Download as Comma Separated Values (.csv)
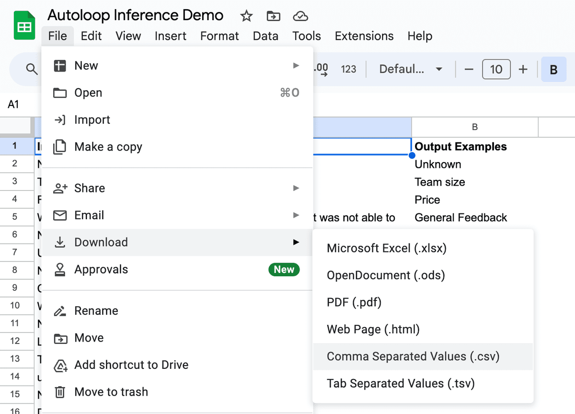This screenshot has width=575, height=414. 423,356
